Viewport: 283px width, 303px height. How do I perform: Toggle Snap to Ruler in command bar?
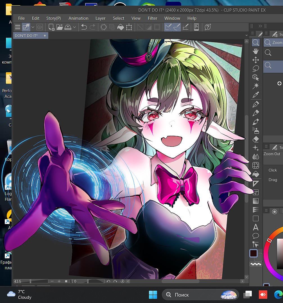tap(168, 27)
